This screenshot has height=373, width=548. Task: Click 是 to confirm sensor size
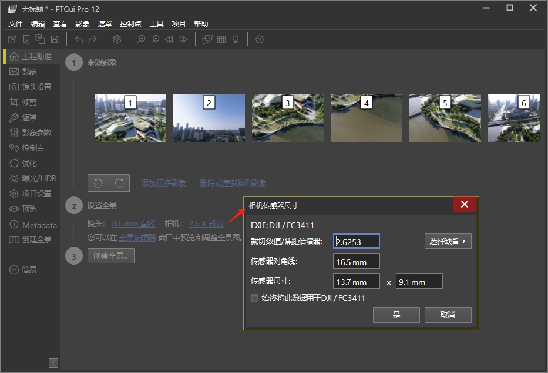click(396, 315)
